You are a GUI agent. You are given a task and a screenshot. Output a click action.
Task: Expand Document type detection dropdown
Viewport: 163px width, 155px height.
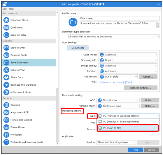113,37
